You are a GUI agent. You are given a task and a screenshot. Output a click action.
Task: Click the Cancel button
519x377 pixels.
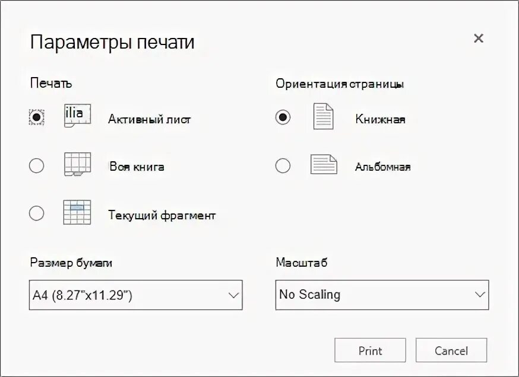pyautogui.click(x=451, y=350)
